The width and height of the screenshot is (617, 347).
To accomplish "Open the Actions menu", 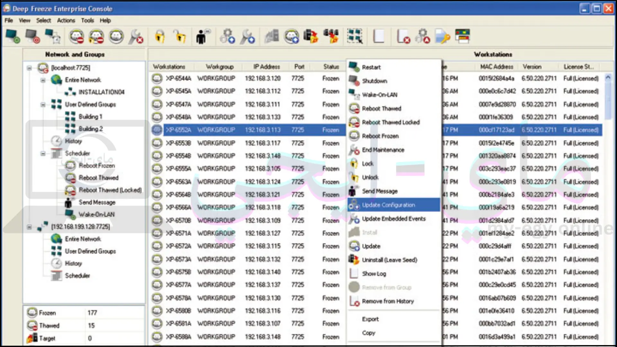I will 66,21.
